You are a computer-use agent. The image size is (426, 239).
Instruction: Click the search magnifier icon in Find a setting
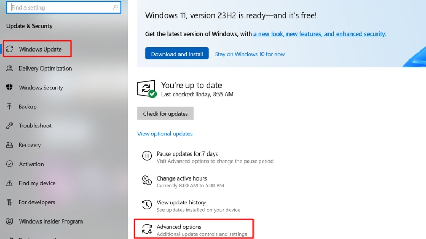coord(116,7)
